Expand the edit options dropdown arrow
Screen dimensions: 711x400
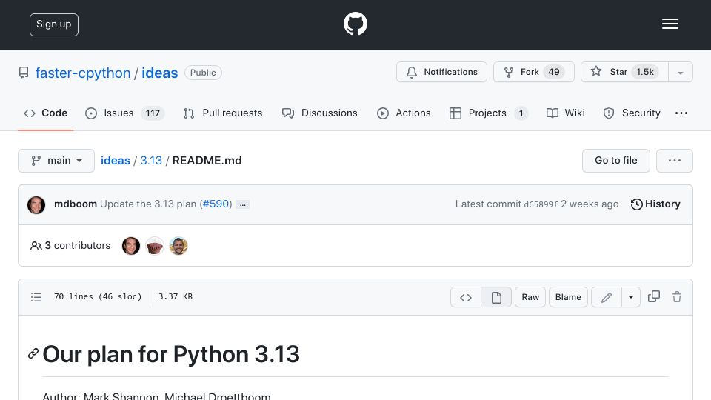pyautogui.click(x=631, y=297)
